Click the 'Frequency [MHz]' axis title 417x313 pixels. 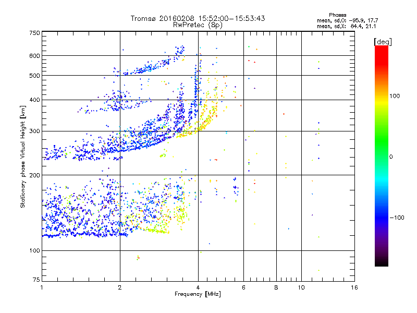pyautogui.click(x=198, y=294)
